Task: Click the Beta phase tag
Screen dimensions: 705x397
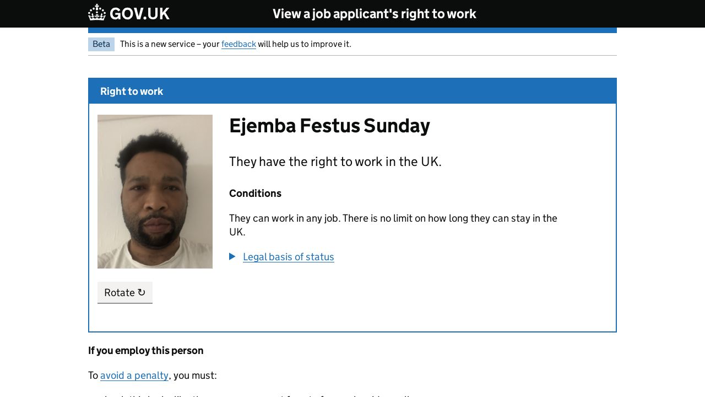Action: 101,44
